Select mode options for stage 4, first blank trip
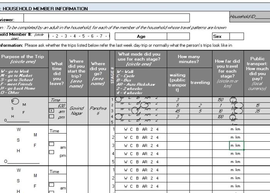The width and height of the screenshot is (270, 193). [x=141, y=154]
